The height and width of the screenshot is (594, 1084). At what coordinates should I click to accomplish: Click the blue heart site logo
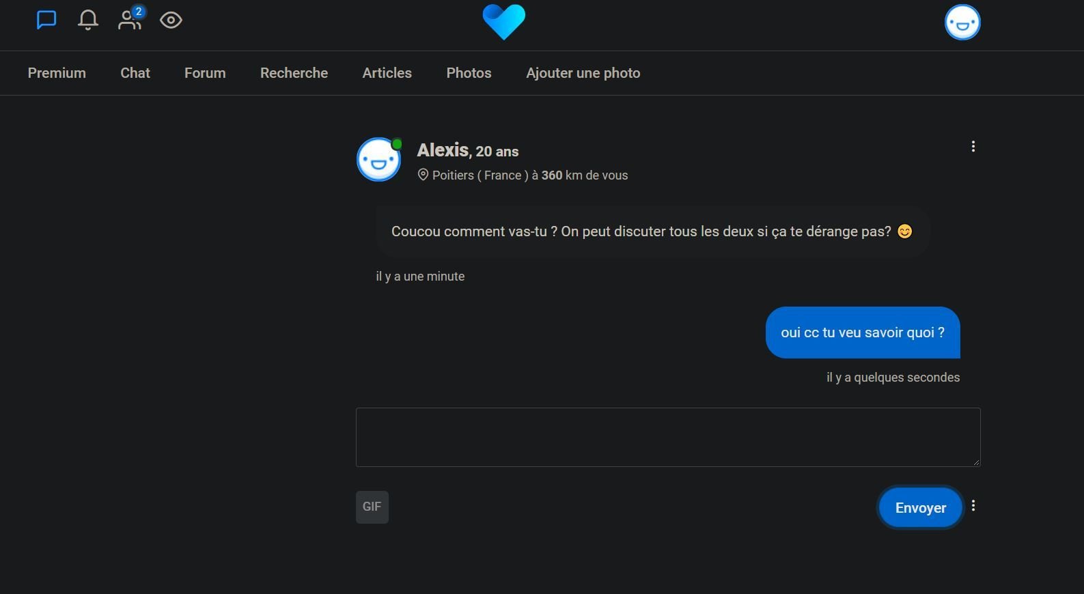[x=504, y=22]
